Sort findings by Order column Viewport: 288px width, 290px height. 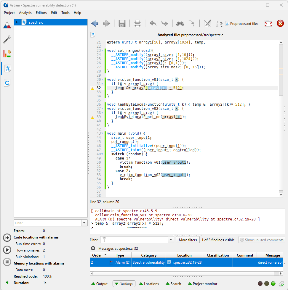(99, 255)
